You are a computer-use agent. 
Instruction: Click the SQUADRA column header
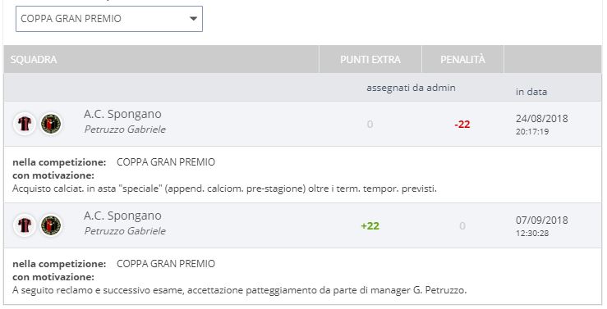(x=34, y=60)
